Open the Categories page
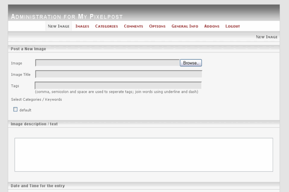 point(106,26)
